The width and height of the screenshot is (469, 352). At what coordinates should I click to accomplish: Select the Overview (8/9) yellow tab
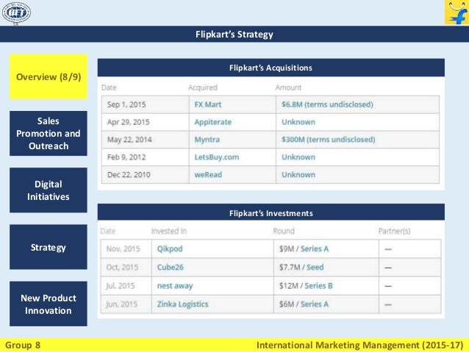[x=49, y=77]
